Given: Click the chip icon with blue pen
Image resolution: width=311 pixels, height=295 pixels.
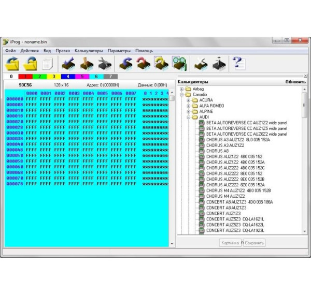Looking at the screenshot, I should coord(68,64).
